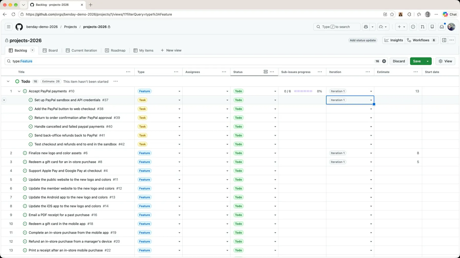Open Type dropdown for Finalize new logo row

click(x=179, y=153)
